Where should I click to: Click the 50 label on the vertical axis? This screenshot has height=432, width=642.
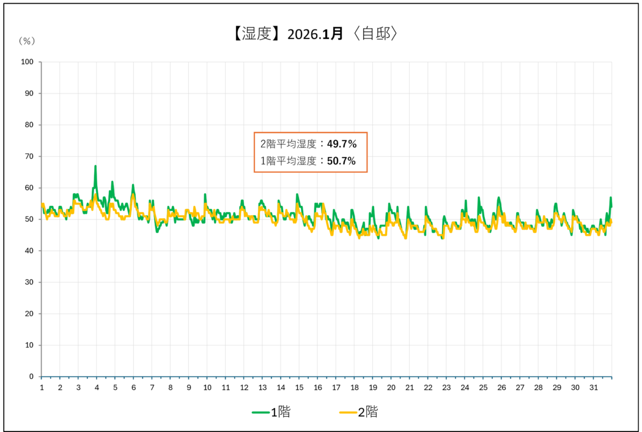pyautogui.click(x=29, y=219)
